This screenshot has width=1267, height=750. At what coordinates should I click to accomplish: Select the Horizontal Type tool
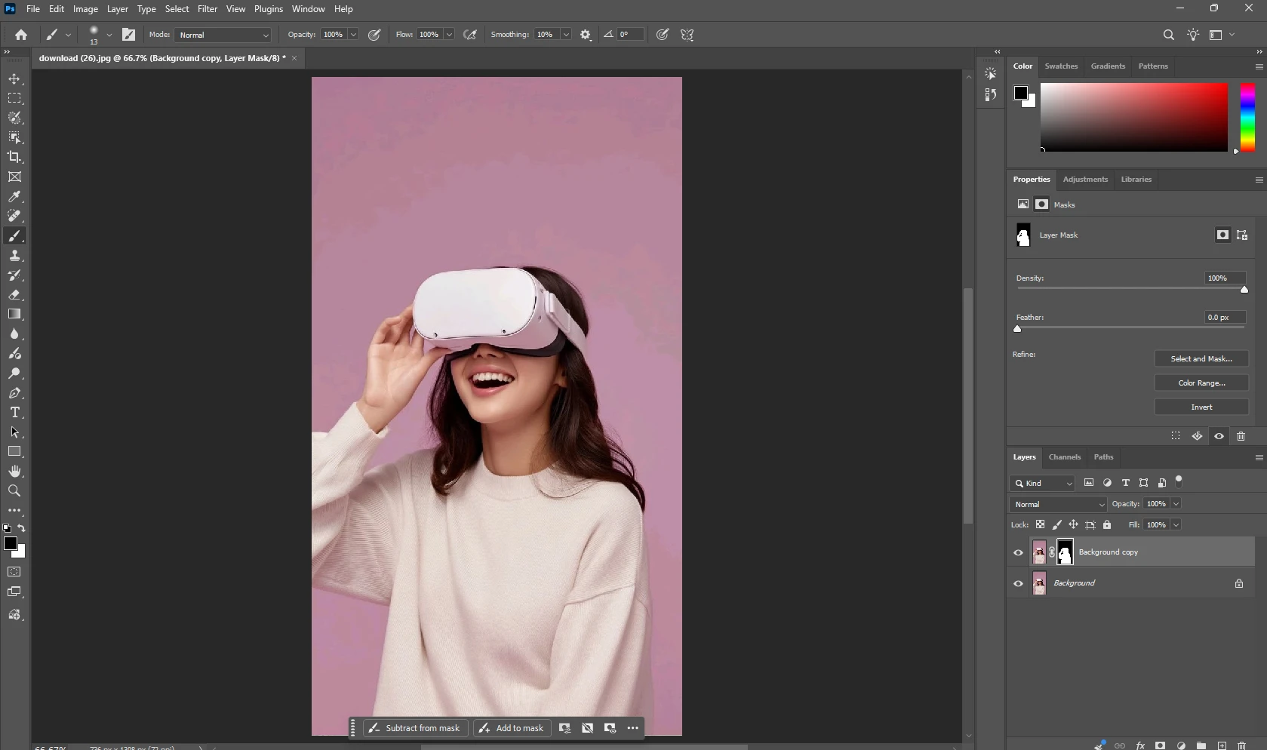pyautogui.click(x=14, y=413)
